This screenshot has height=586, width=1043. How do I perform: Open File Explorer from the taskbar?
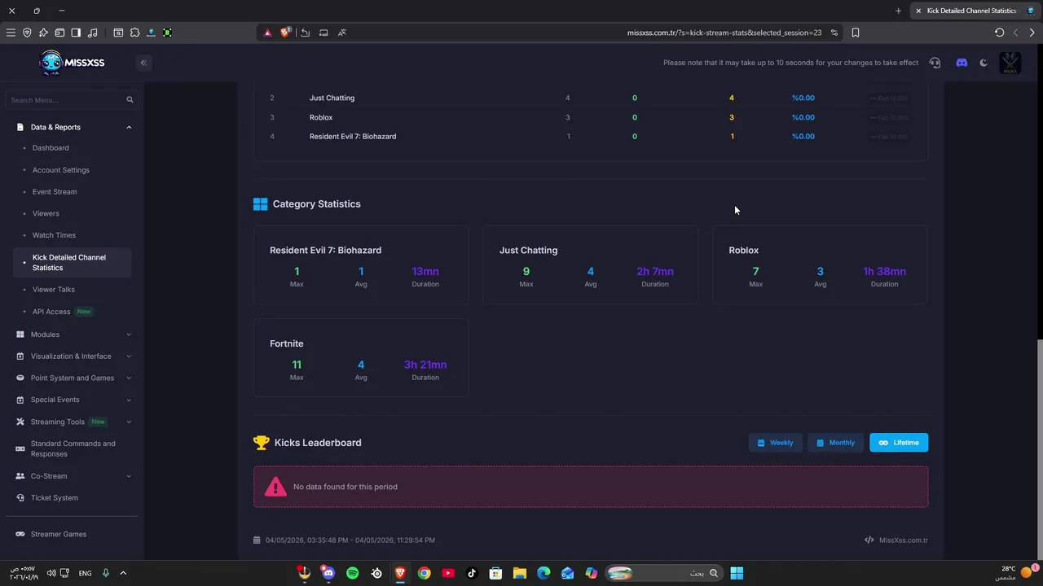[x=520, y=573]
